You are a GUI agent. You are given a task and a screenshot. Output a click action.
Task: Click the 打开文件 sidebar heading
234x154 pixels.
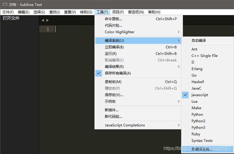[11, 18]
